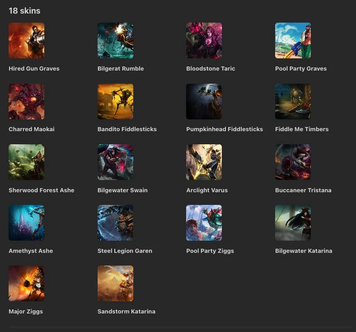
Task: Select the Fiddle Me Timbers skin image
Action: tap(293, 102)
